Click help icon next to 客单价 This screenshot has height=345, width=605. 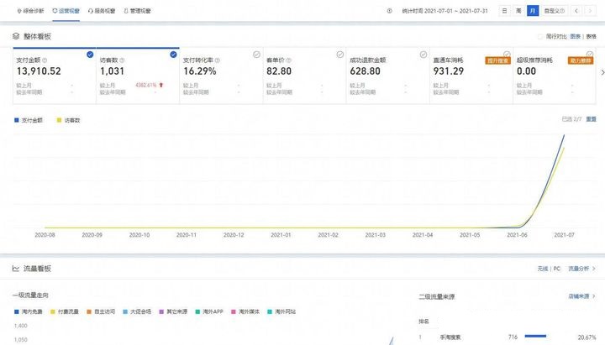[x=288, y=60]
